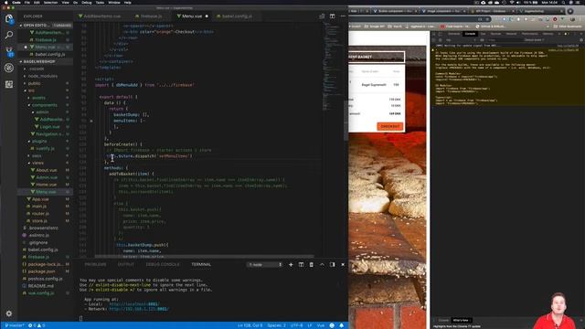Screen dimensions: 585x329
Task: Open the Debug view in activity bar
Action: 9,68
